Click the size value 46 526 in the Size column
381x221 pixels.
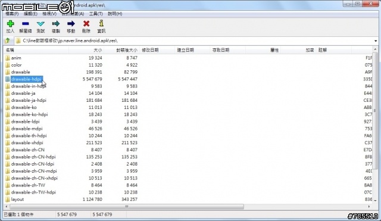coord(95,128)
